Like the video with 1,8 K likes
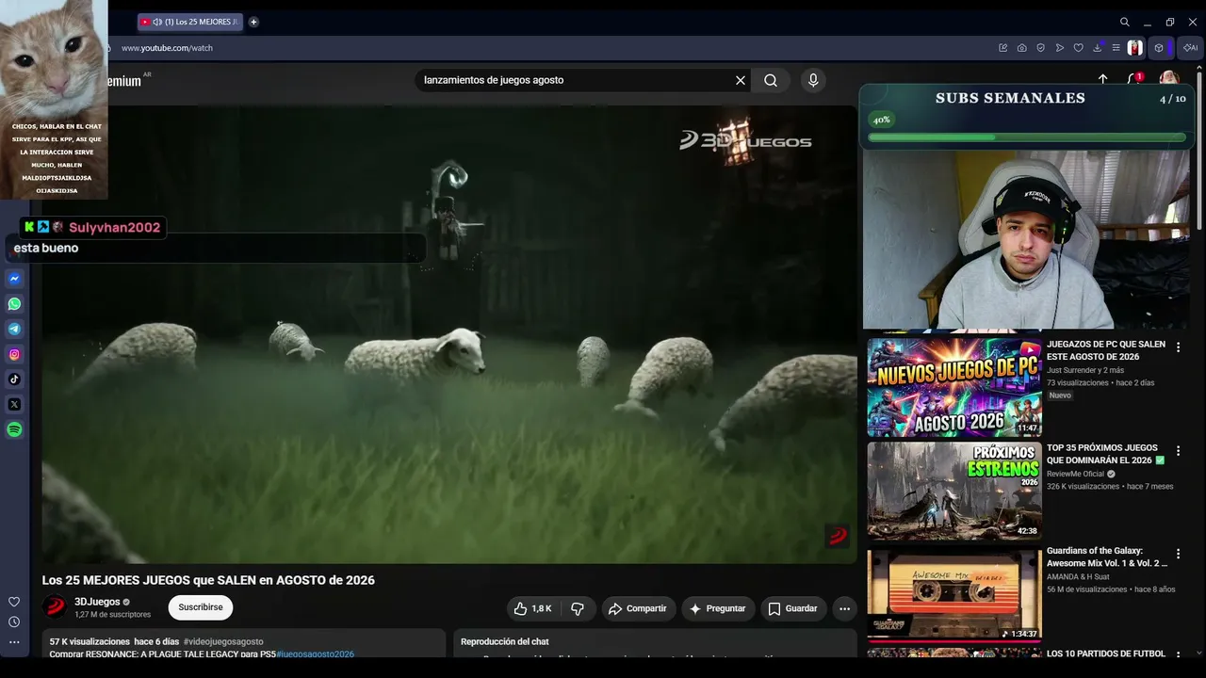The image size is (1206, 678). pos(532,608)
